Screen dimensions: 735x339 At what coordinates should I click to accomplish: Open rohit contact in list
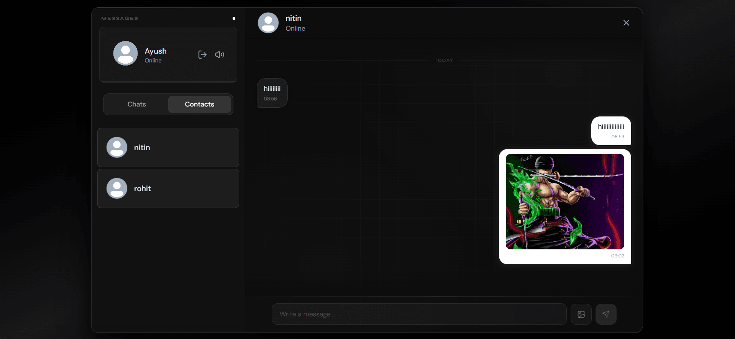click(168, 188)
